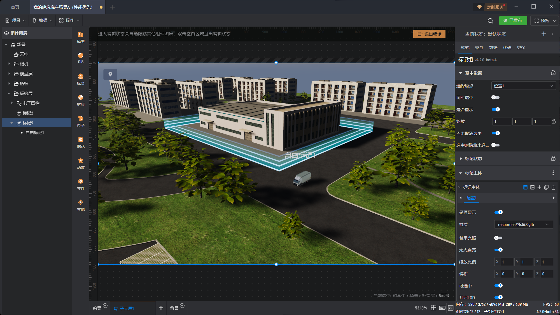Enable the 禁用光照 switch
The height and width of the screenshot is (315, 560).
[x=498, y=238]
